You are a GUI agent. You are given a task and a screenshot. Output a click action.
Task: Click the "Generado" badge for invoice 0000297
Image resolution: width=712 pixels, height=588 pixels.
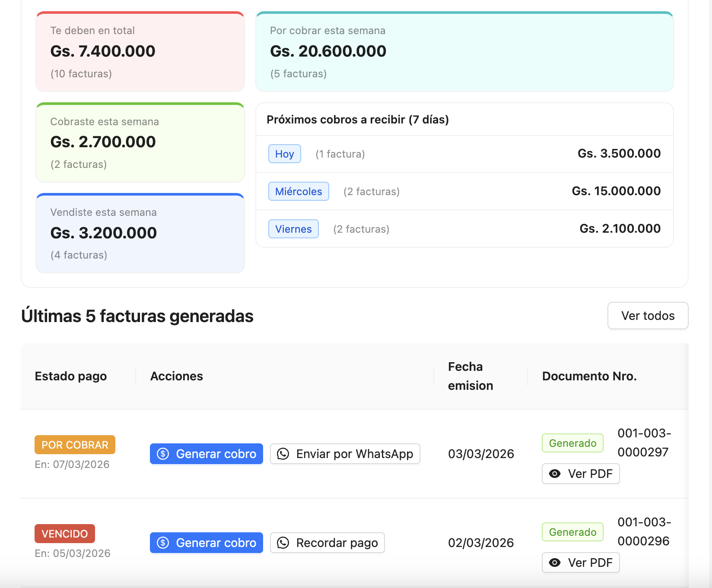tap(572, 443)
